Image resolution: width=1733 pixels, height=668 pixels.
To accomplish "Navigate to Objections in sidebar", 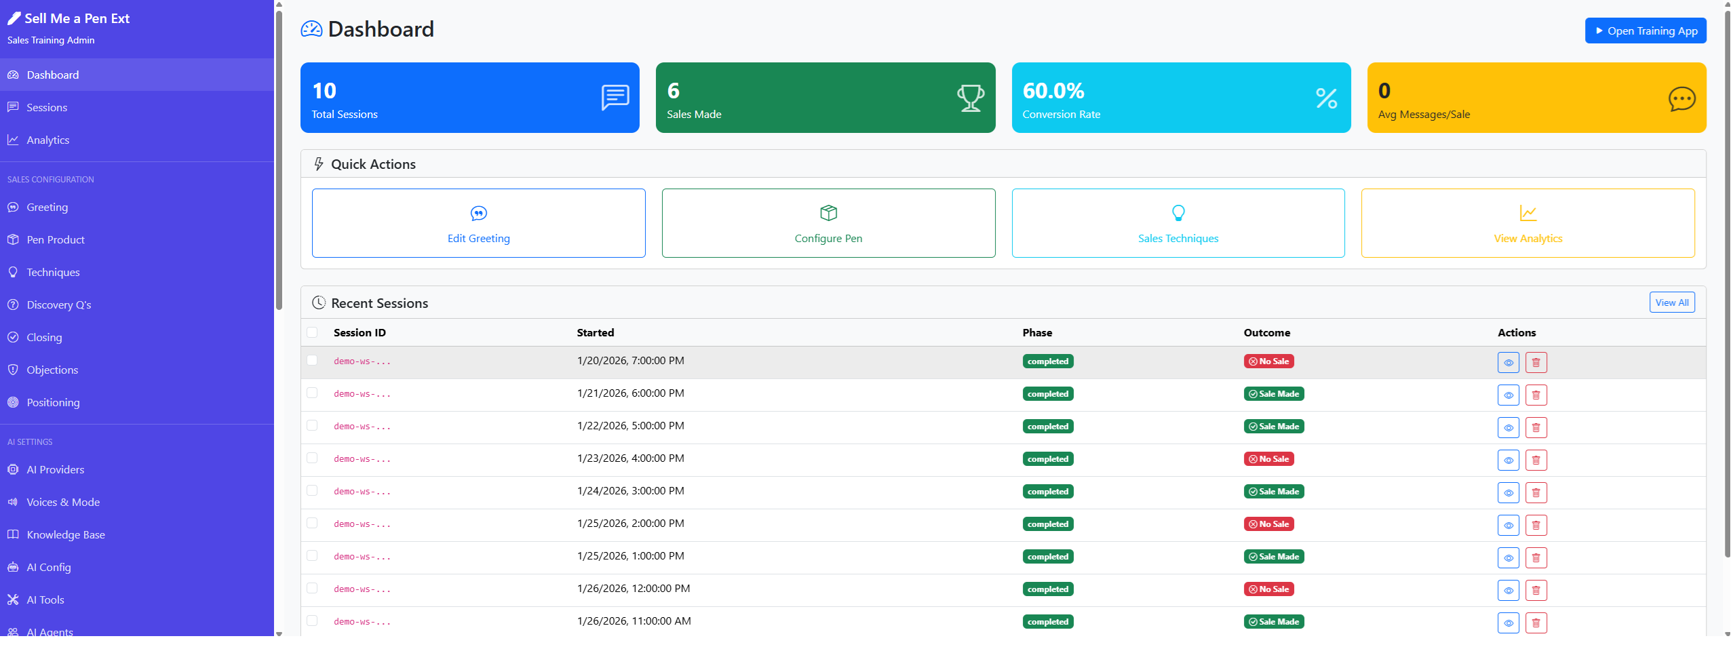I will (x=52, y=370).
